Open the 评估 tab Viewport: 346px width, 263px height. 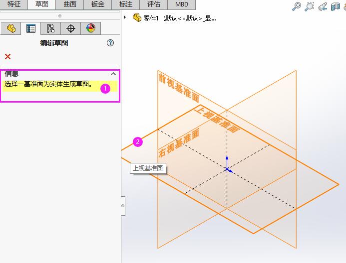(x=154, y=4)
